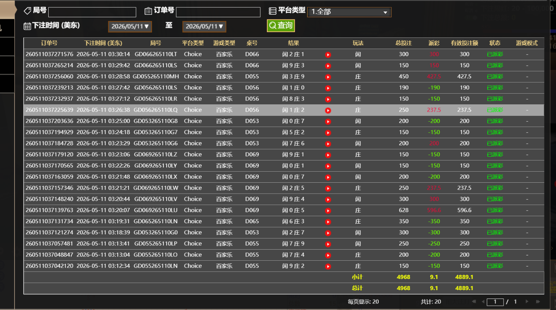Viewport: 556px width, 310px height.
Task: Click the 订单号 column header
Action: (49, 43)
